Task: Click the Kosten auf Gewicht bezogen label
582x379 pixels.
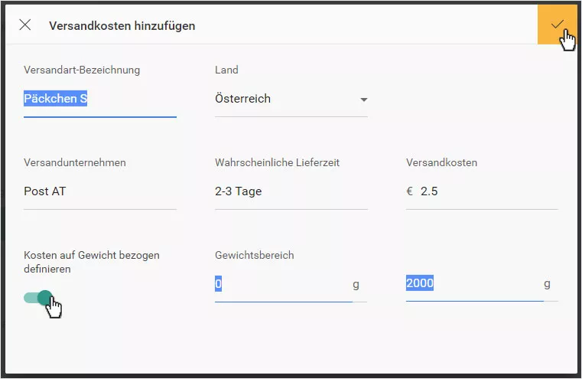Action: [x=92, y=262]
